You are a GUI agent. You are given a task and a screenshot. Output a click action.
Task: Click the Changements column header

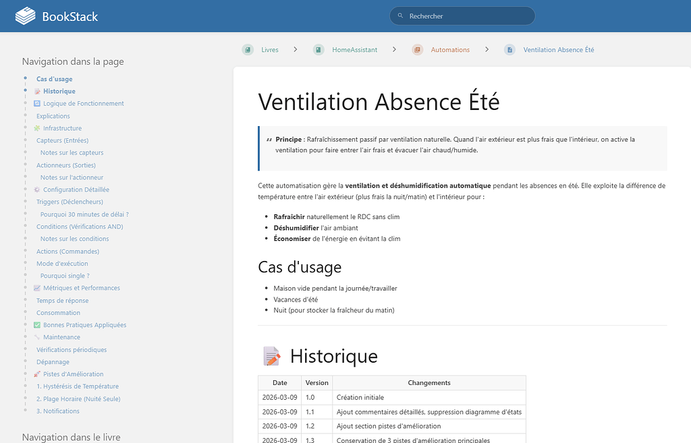click(429, 383)
